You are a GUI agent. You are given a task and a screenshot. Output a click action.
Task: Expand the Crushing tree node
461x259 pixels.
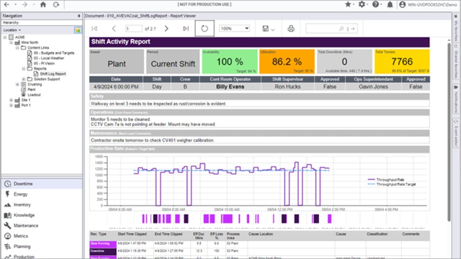17,84
